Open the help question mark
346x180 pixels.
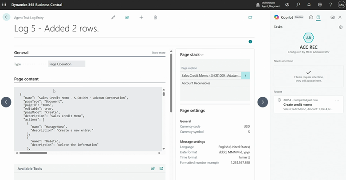(330, 4)
